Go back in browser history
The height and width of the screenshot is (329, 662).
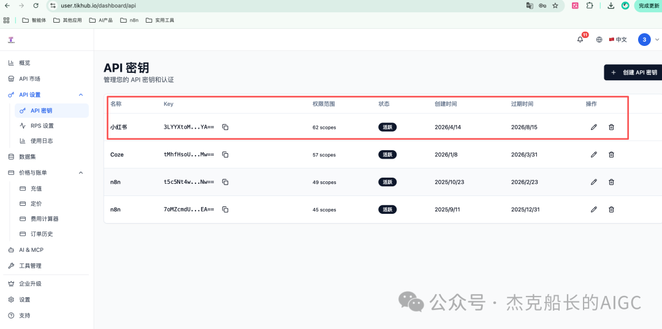click(x=7, y=6)
